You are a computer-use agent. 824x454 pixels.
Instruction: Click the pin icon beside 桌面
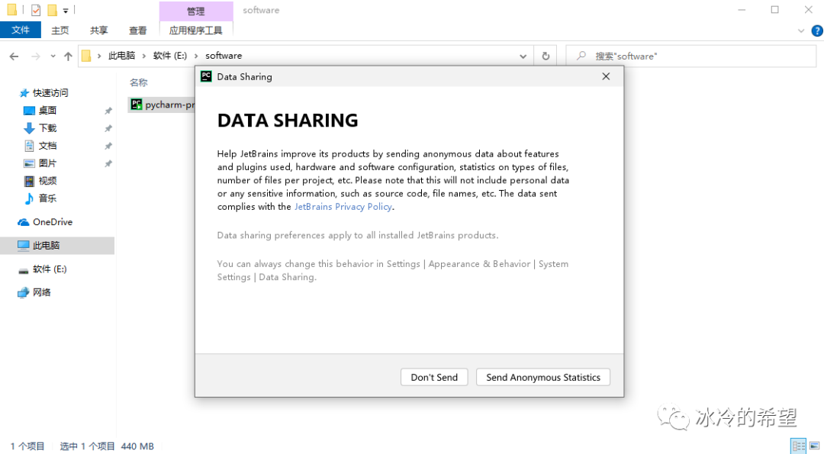pyautogui.click(x=108, y=111)
